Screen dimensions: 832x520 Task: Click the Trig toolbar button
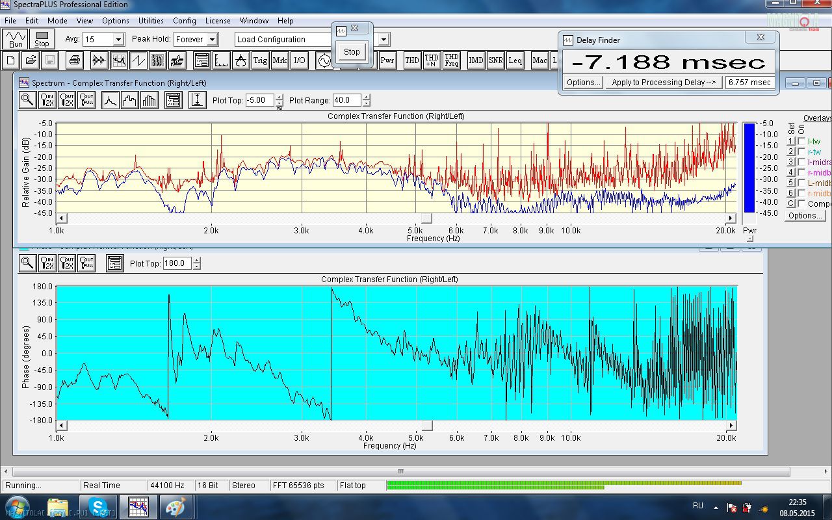[x=260, y=60]
